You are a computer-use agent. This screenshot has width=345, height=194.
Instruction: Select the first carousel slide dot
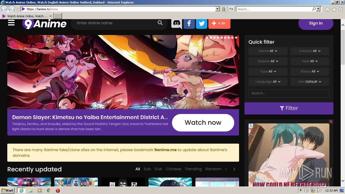tap(203, 38)
